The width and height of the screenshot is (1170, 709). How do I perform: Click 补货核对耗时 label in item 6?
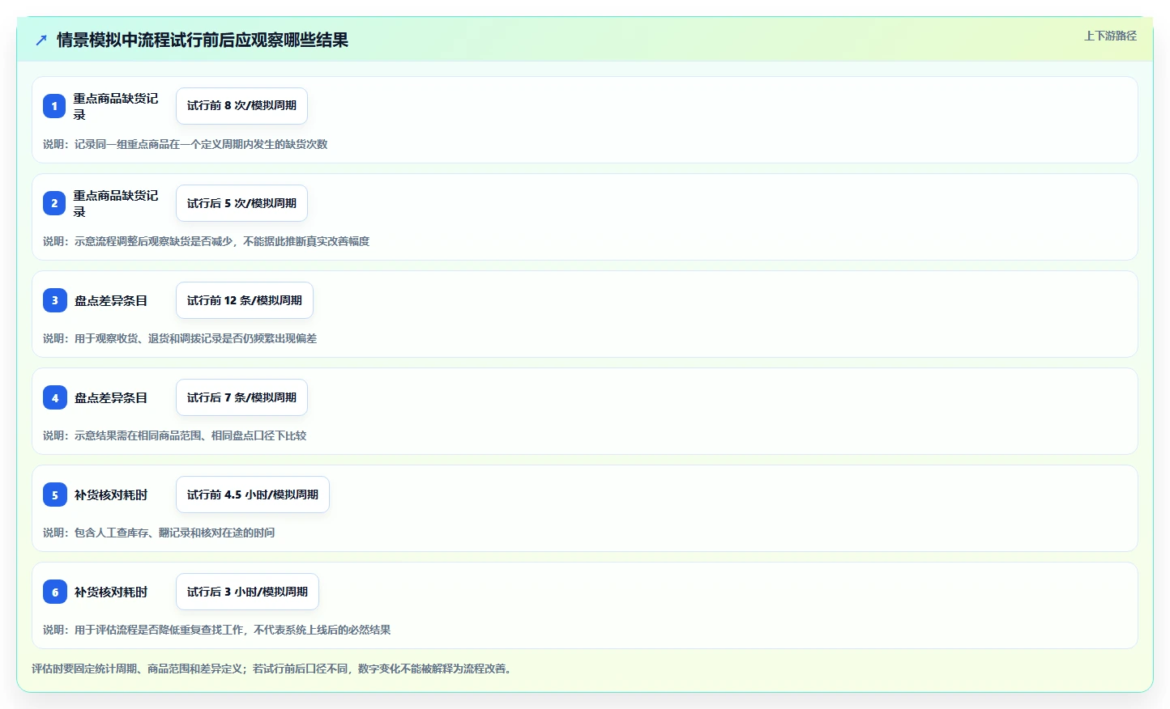(111, 592)
